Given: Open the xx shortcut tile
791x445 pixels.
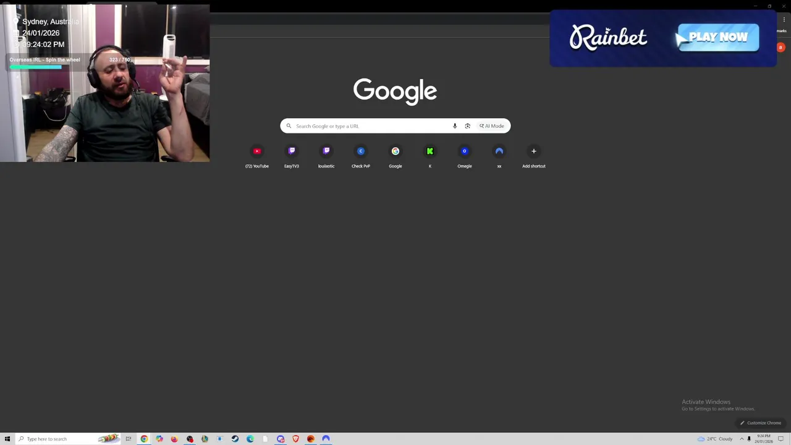Looking at the screenshot, I should 499,156.
